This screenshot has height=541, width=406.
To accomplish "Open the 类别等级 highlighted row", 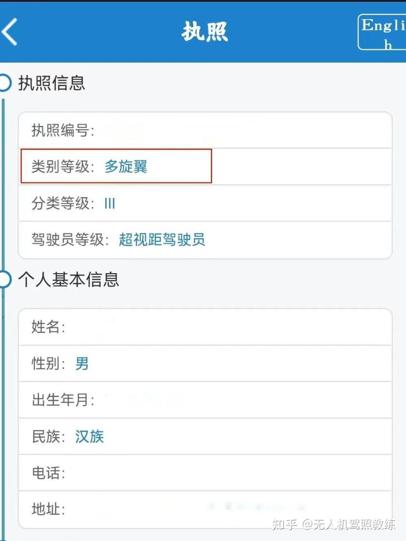I will point(116,166).
